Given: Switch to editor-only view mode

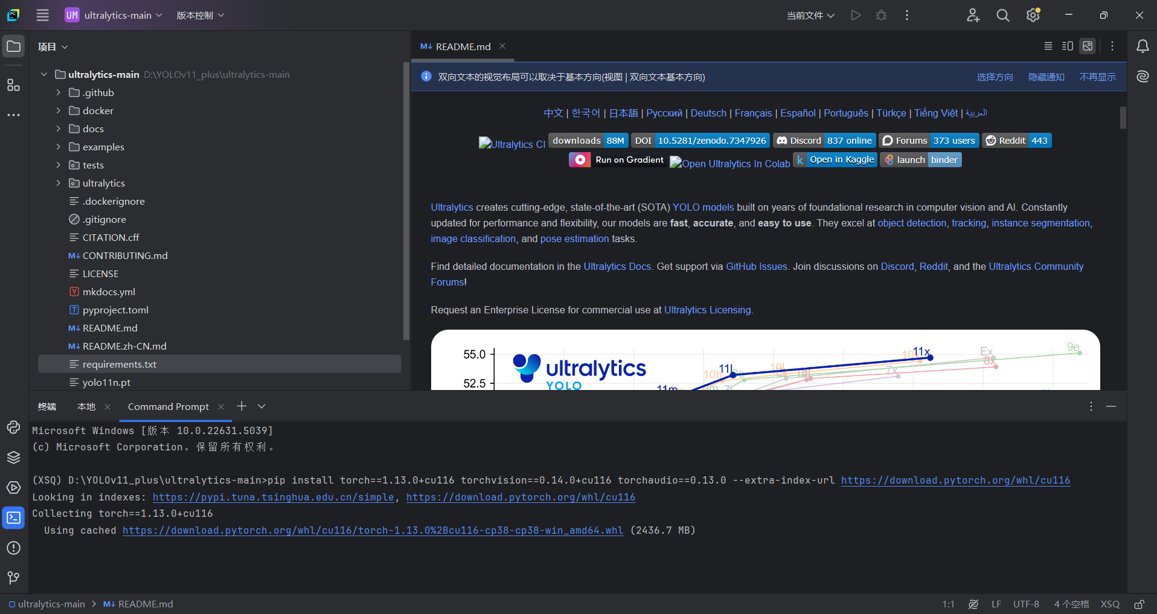Looking at the screenshot, I should click(1048, 46).
